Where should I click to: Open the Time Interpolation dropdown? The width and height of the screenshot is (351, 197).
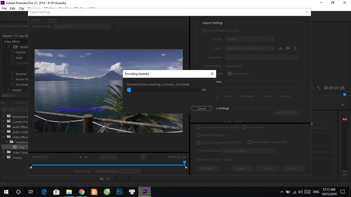click(x=249, y=151)
